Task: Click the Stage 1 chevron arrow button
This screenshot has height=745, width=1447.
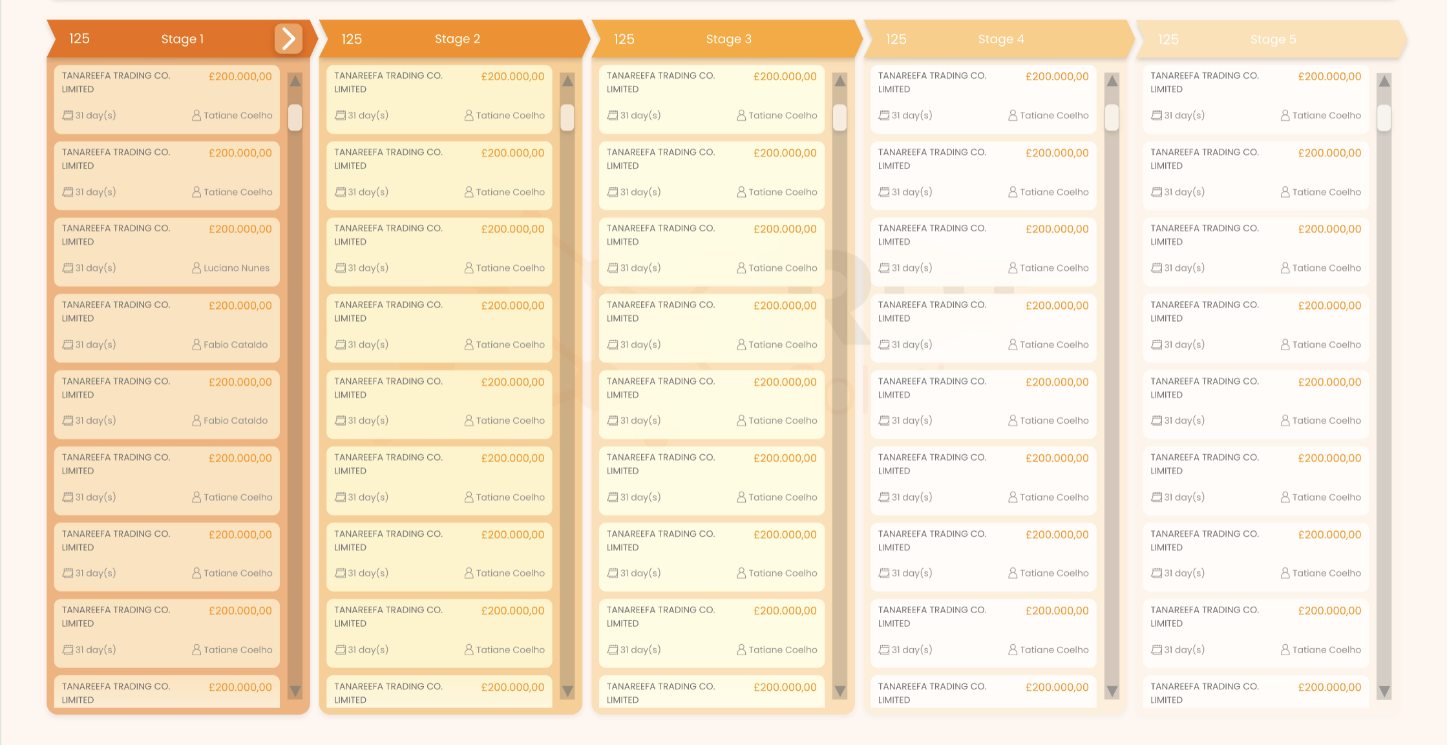Action: [288, 39]
